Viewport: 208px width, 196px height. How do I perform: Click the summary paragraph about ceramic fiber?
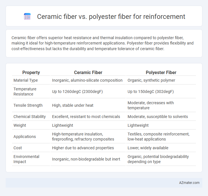click(103, 43)
